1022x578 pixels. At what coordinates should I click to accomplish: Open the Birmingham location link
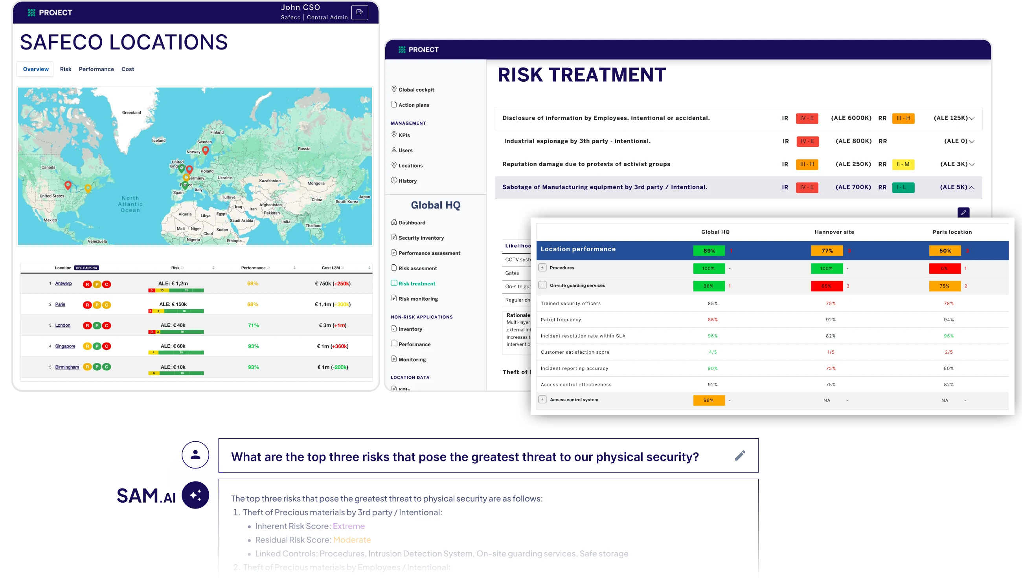pos(67,367)
